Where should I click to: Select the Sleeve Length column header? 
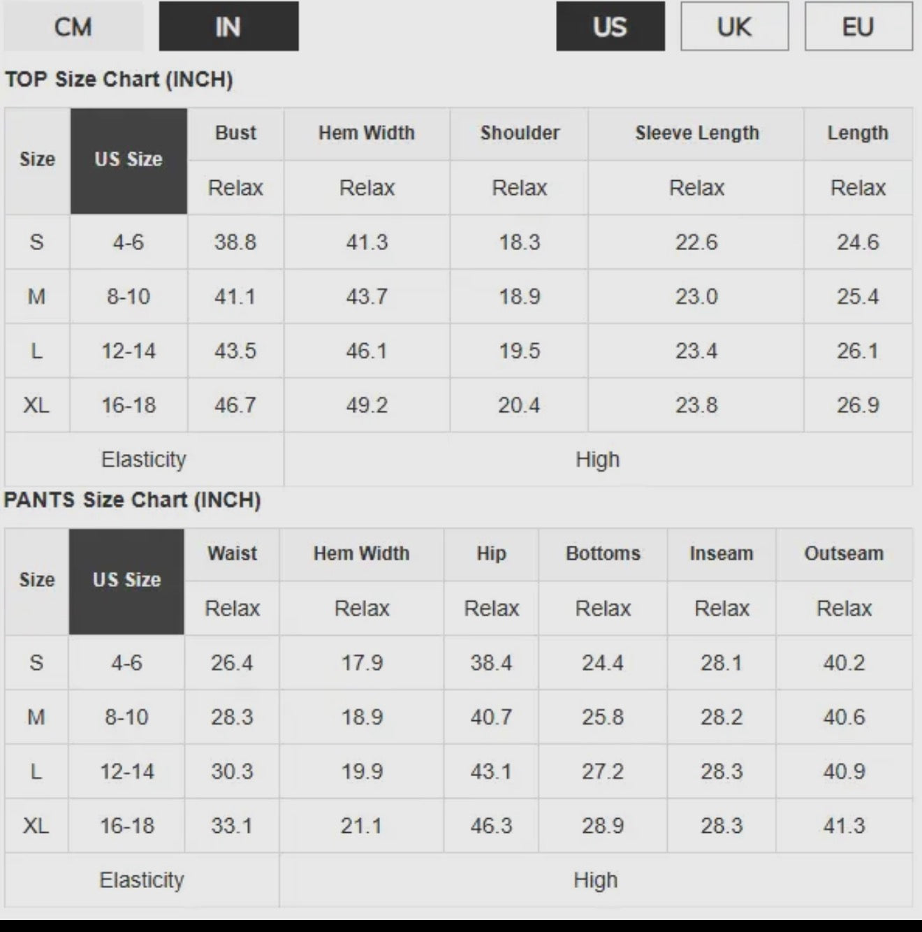(696, 133)
